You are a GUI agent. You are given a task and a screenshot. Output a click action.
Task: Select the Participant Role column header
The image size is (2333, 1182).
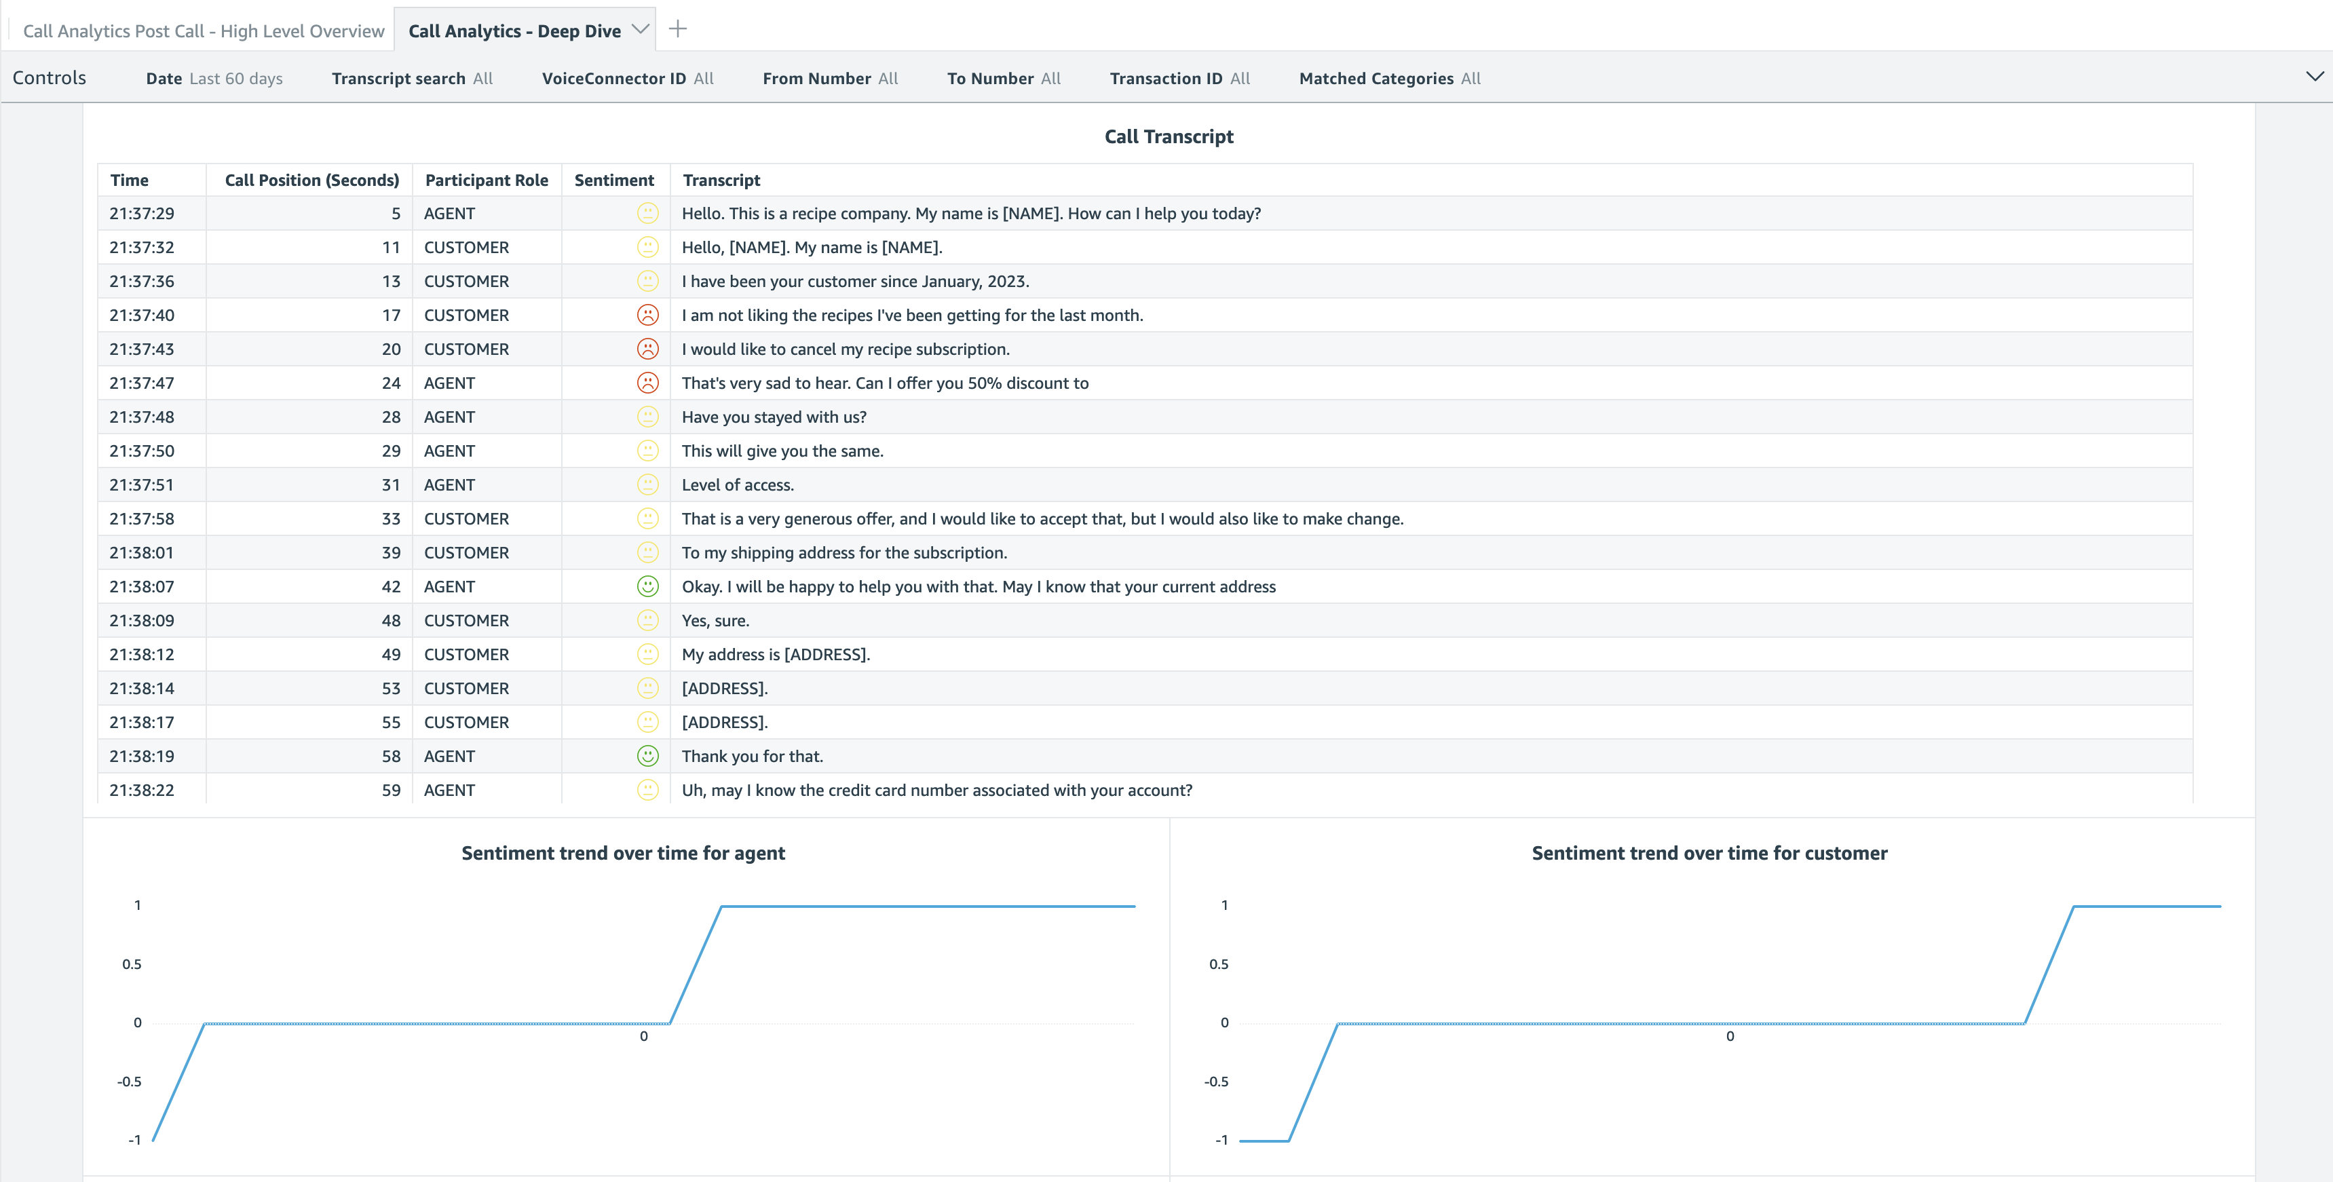click(x=487, y=179)
